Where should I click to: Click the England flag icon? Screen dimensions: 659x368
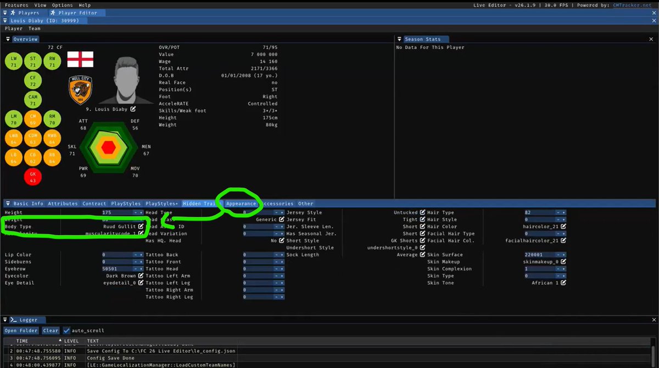(x=80, y=59)
